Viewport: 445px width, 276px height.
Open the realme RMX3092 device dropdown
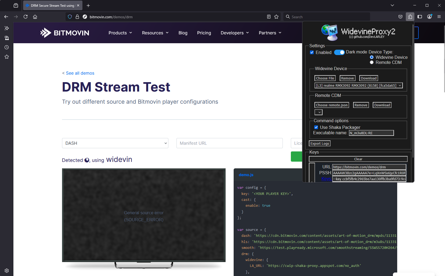[x=359, y=85]
